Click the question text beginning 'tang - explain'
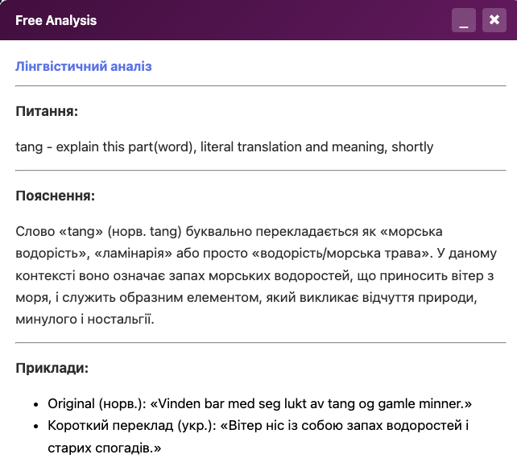The width and height of the screenshot is (517, 475). pyautogui.click(x=224, y=147)
